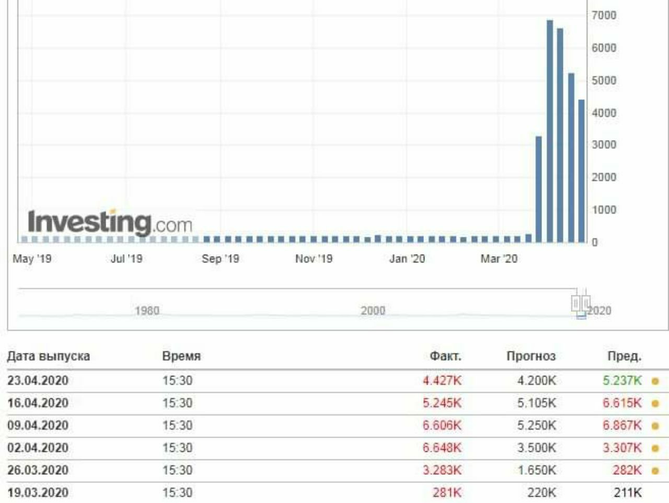The height and width of the screenshot is (503, 669).
Task: Click the forecast value 220K
Action: [x=541, y=493]
